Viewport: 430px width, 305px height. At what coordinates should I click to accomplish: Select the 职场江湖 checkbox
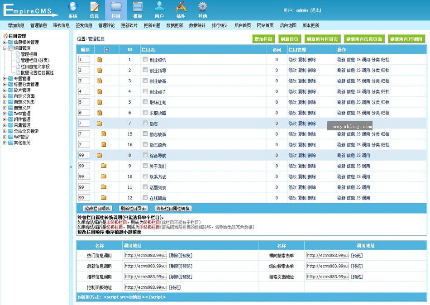(x=145, y=102)
